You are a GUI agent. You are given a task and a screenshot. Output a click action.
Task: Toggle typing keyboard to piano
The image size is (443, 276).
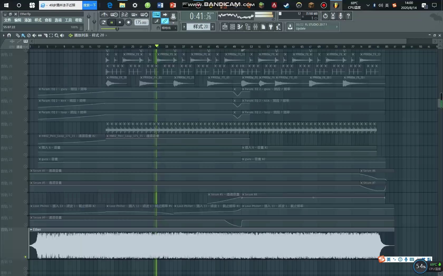click(157, 15)
